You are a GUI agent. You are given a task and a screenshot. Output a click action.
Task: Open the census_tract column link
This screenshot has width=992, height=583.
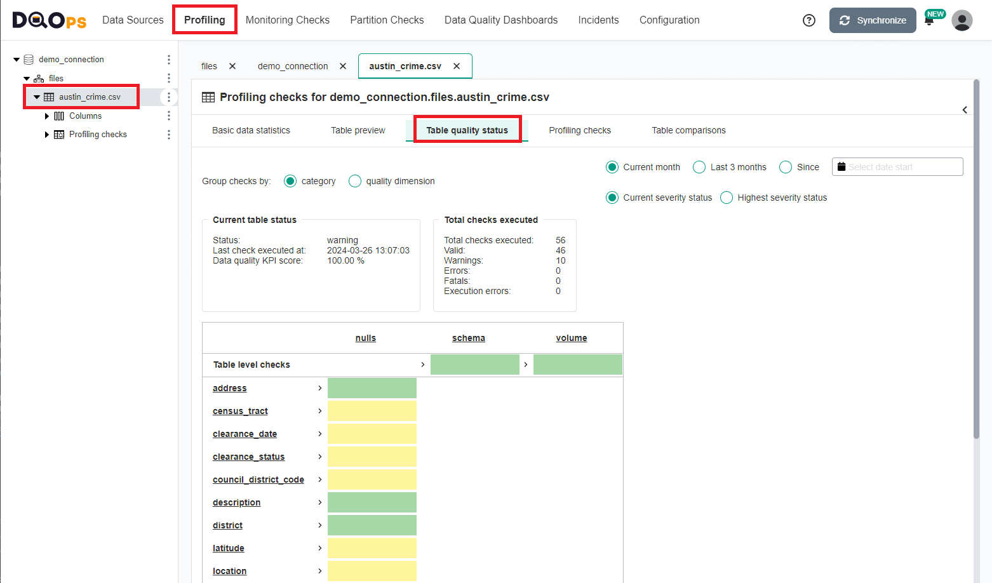tap(240, 411)
